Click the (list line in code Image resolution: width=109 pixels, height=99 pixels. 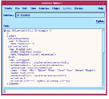[x=11, y=57]
